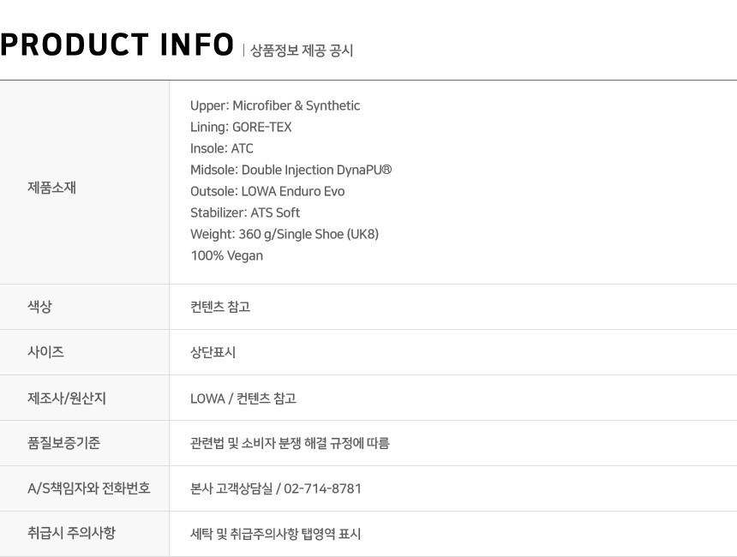The height and width of the screenshot is (557, 737).
Task: Select the Insole: ATC line
Action: click(221, 148)
